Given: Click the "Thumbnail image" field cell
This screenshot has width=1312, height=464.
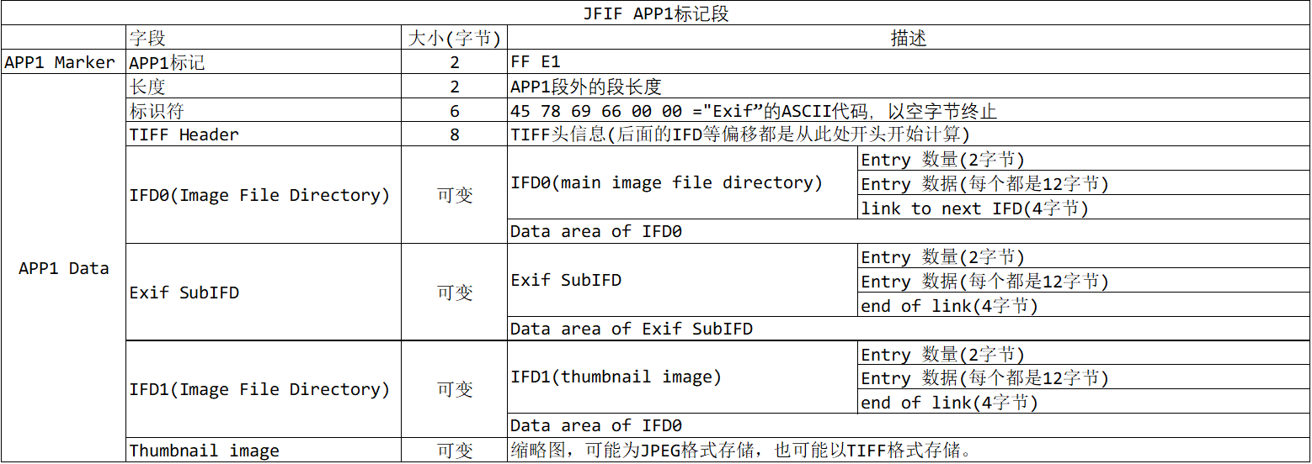Looking at the screenshot, I should click(204, 451).
